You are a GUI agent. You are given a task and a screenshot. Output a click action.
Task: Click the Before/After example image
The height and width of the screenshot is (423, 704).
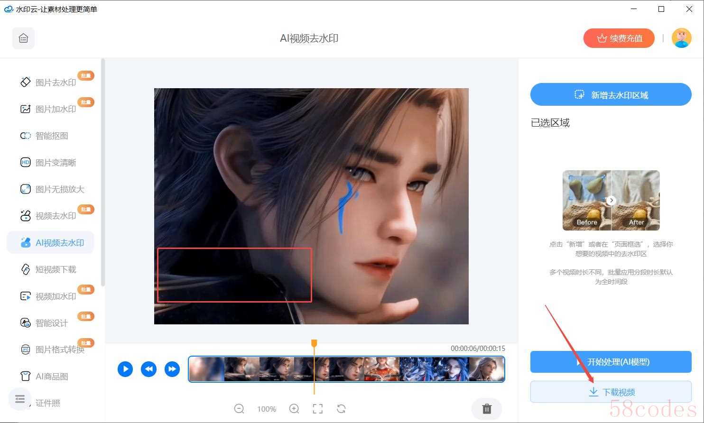(x=611, y=201)
